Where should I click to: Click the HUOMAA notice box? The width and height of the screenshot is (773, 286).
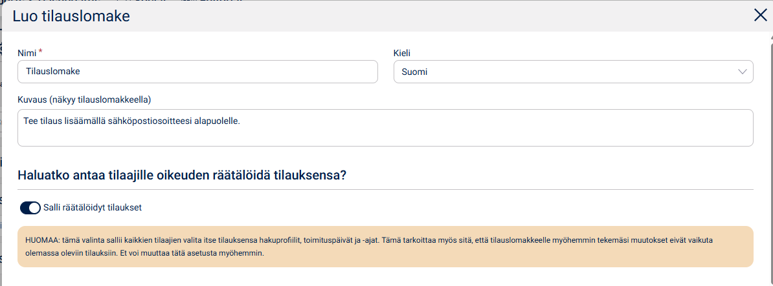coord(386,246)
